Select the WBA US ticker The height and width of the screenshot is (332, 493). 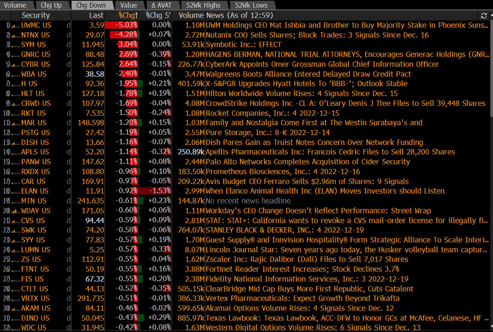coord(34,74)
